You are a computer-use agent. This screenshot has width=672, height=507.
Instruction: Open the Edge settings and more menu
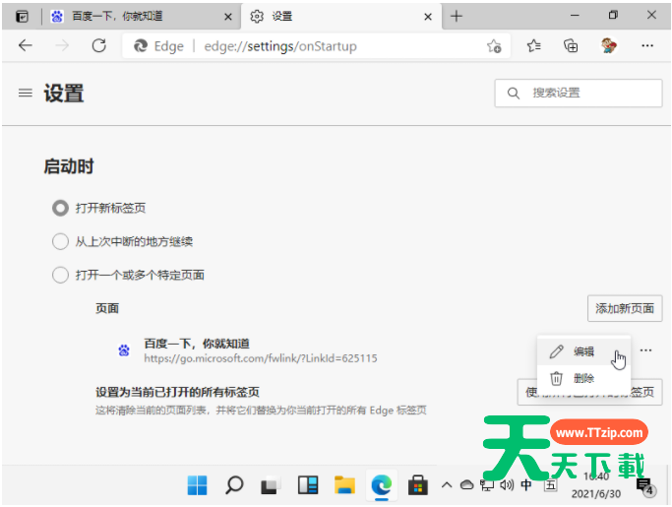pos(646,46)
